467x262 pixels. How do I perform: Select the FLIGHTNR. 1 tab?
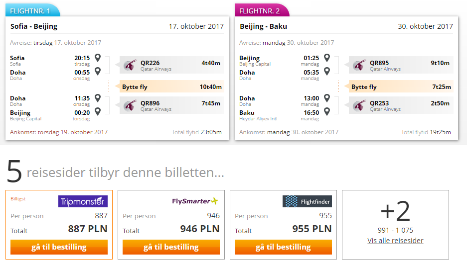pyautogui.click(x=33, y=10)
